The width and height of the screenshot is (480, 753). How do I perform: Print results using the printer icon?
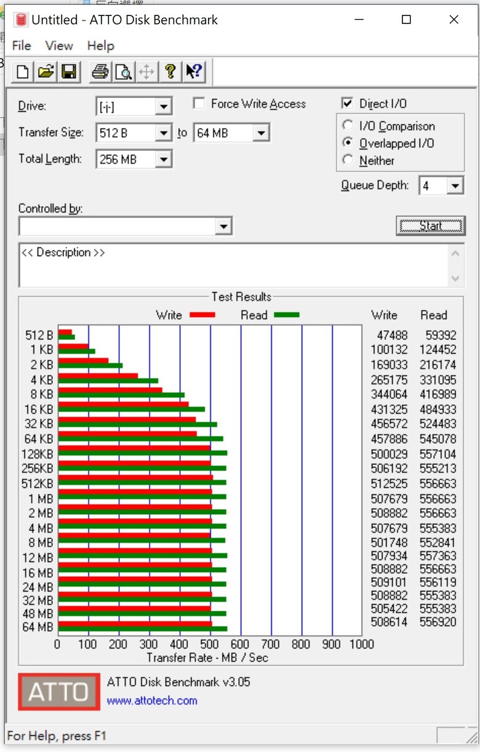100,72
